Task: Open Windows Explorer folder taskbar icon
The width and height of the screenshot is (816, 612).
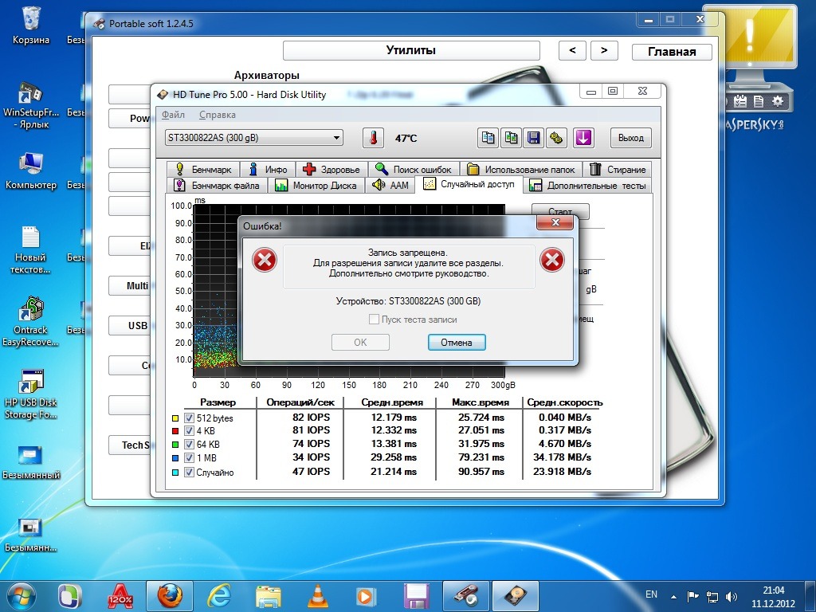Action: pyautogui.click(x=269, y=596)
